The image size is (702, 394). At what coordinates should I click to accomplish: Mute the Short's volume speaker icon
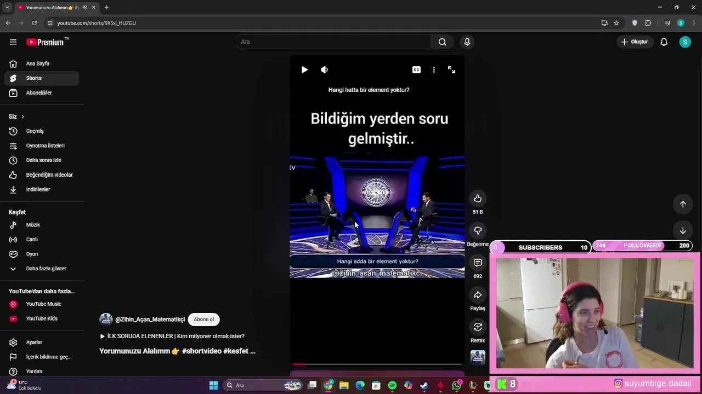point(324,70)
